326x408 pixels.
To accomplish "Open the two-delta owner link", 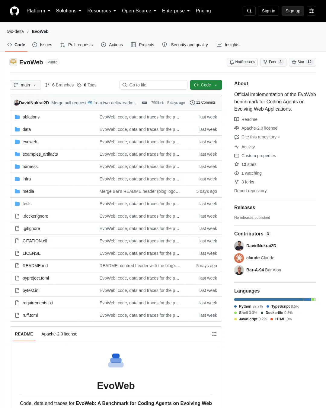I will point(15,31).
